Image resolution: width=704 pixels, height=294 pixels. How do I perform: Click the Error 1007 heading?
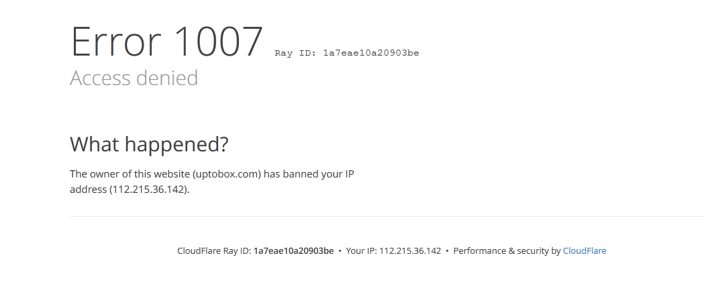(x=166, y=42)
